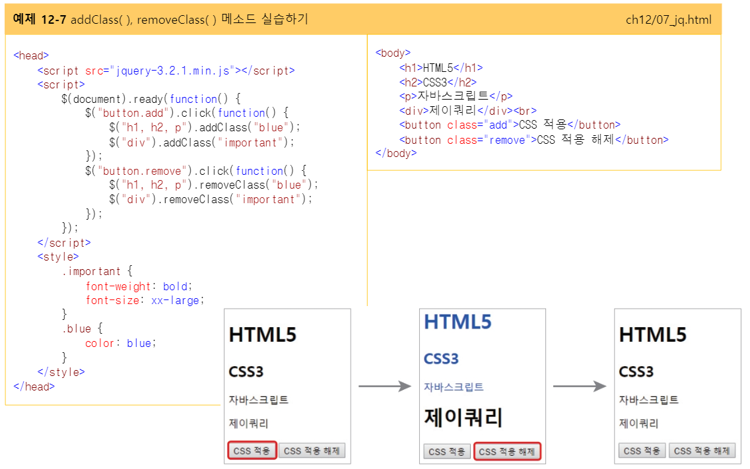Click the addClass("blue") code line
This screenshot has width=750, height=469.
pyautogui.click(x=205, y=128)
